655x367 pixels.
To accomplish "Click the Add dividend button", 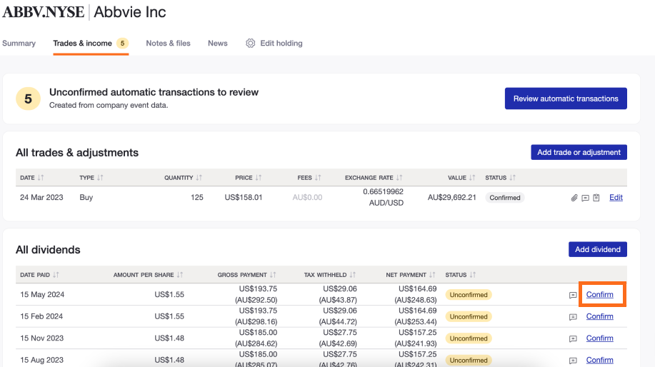I will coord(597,249).
